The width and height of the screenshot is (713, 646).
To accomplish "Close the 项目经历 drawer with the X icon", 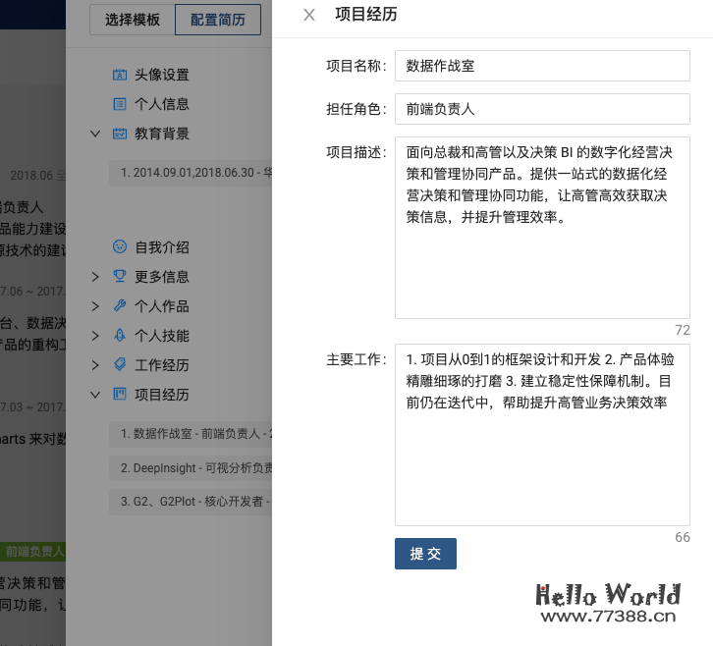I will point(309,15).
